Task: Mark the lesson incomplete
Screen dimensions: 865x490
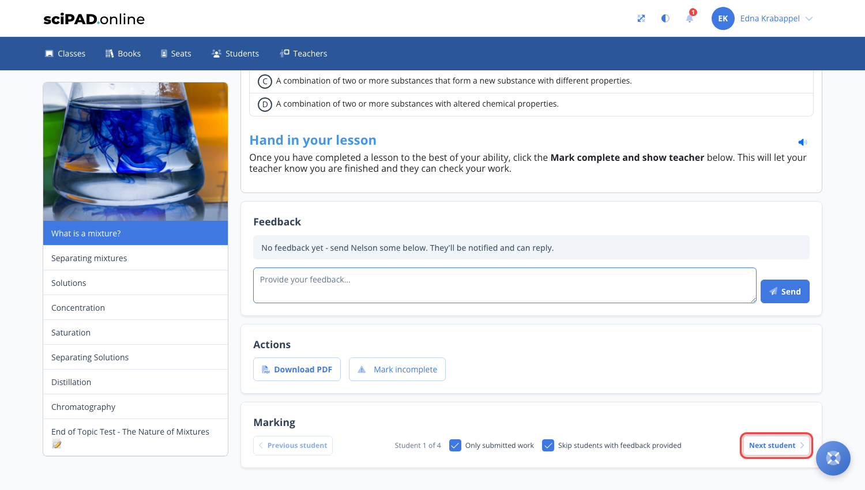Action: (x=397, y=370)
